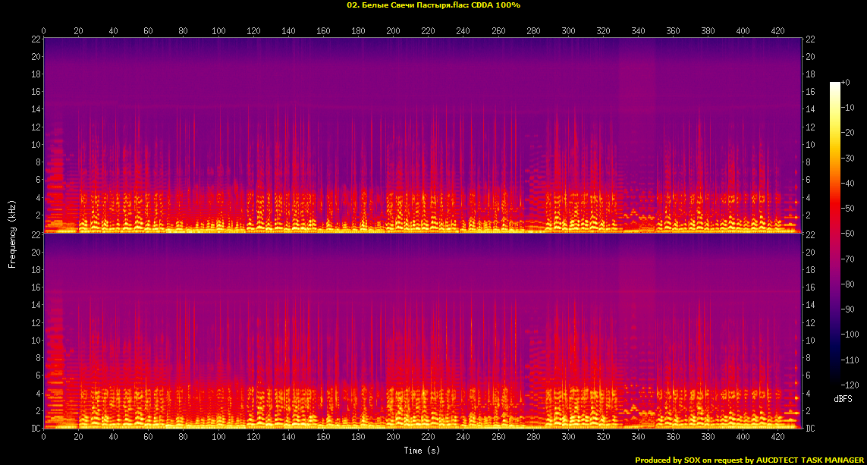Click the 100 tick on the bottom time axis

click(x=218, y=438)
